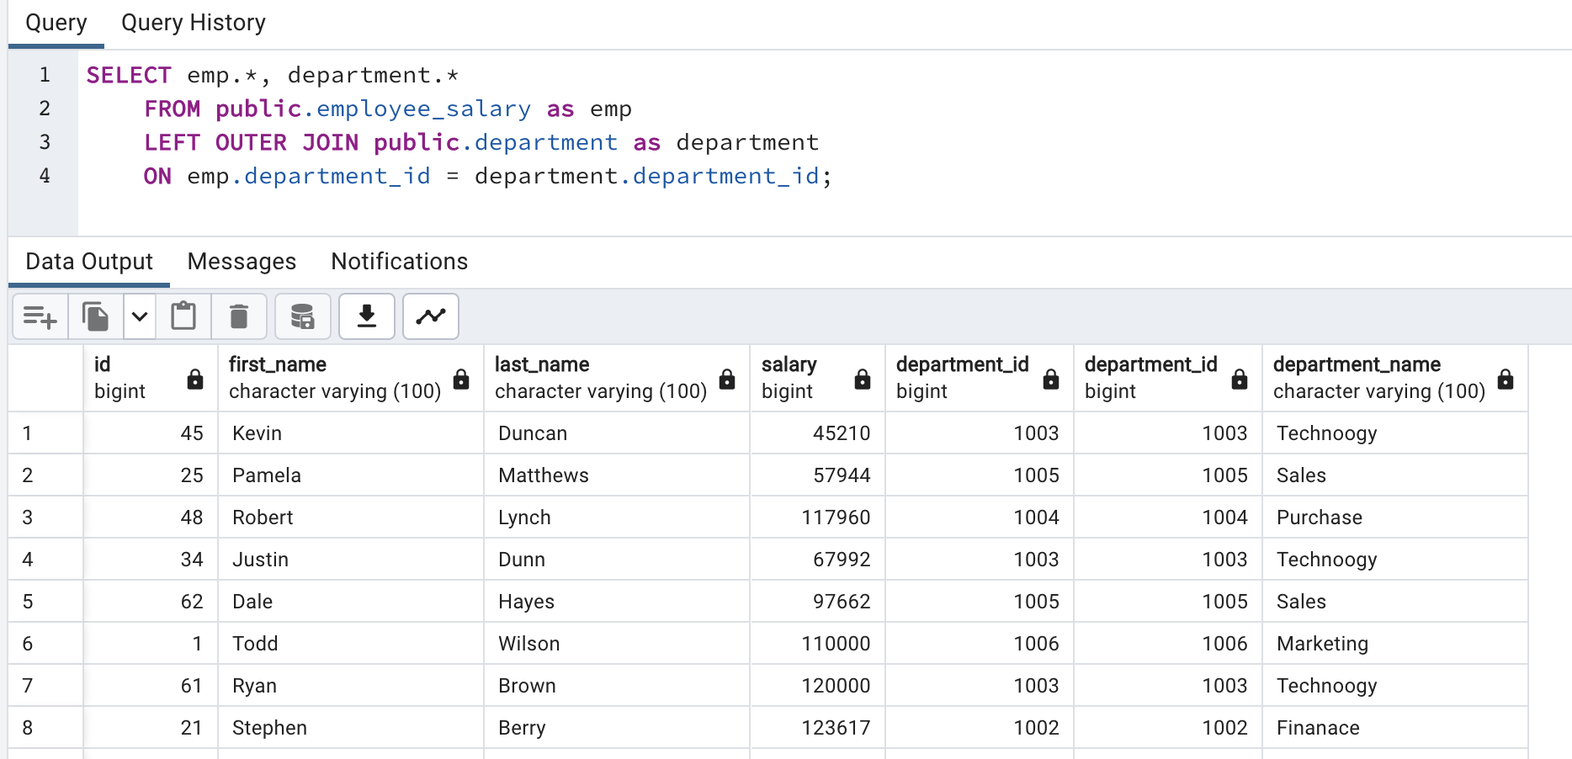Switch to the Query History tab
The width and height of the screenshot is (1572, 759).
coord(193,23)
